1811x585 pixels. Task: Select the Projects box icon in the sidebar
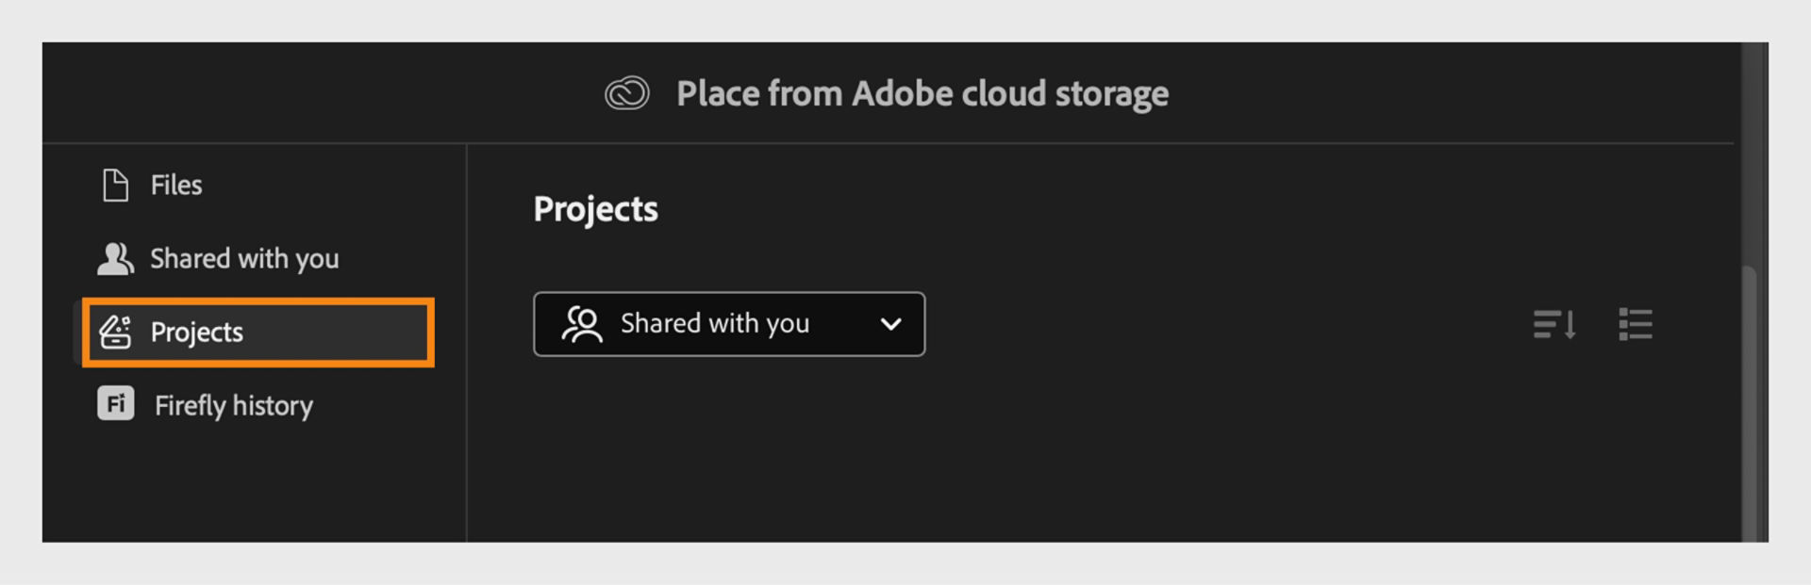coord(115,332)
